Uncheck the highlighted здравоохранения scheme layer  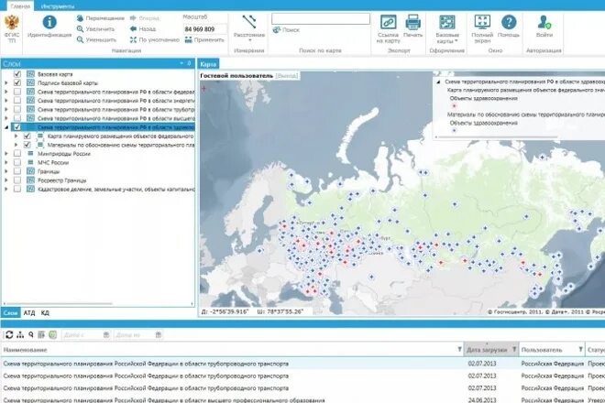pos(17,127)
